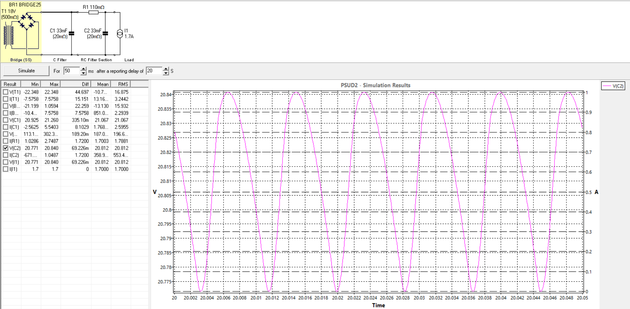Select the RC Filter Section label
Screen dimensions: 630x309
(96, 60)
